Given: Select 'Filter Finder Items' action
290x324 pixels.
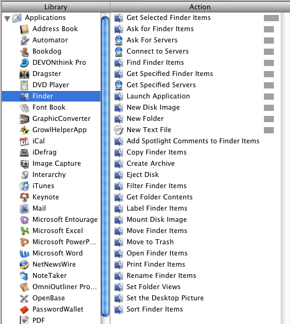Looking at the screenshot, I should pos(157,186).
